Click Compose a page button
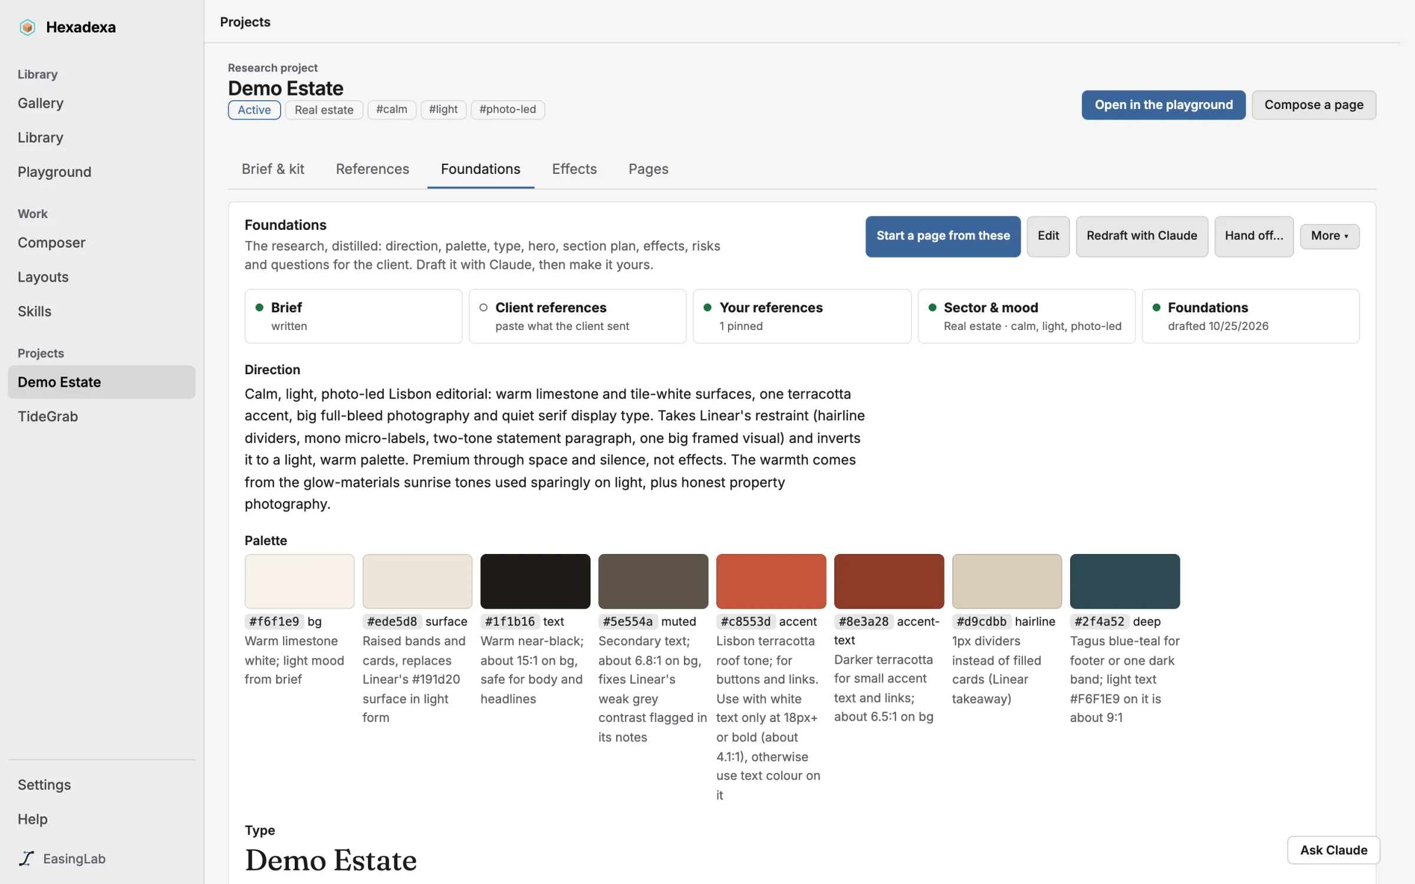The width and height of the screenshot is (1415, 884). coord(1314,105)
